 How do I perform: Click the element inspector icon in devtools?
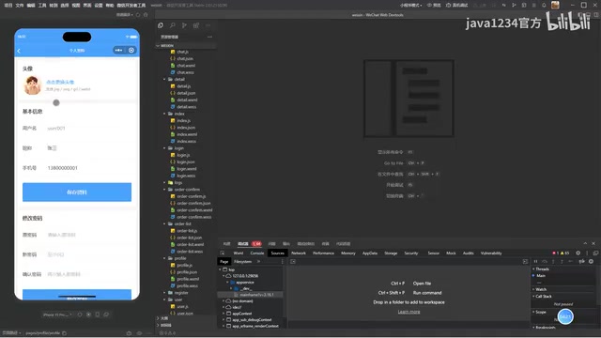(x=223, y=253)
